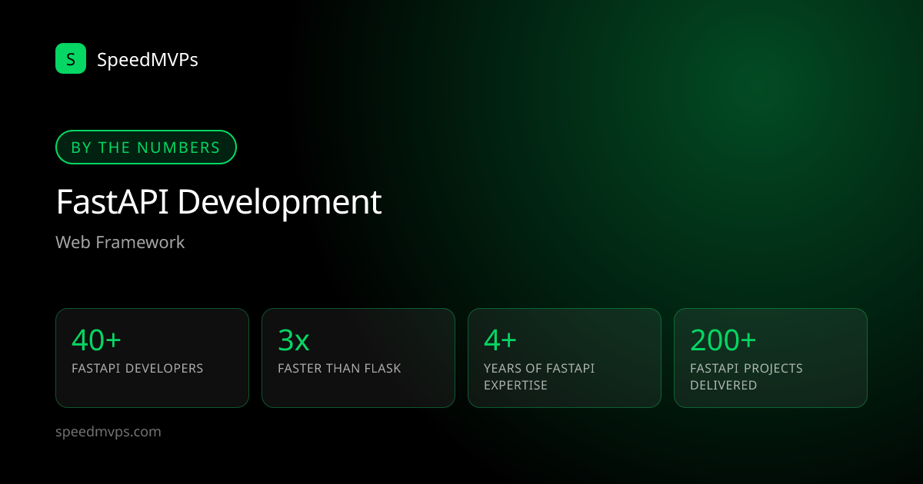Click the green SpeedMVPs logo icon

pos(71,58)
